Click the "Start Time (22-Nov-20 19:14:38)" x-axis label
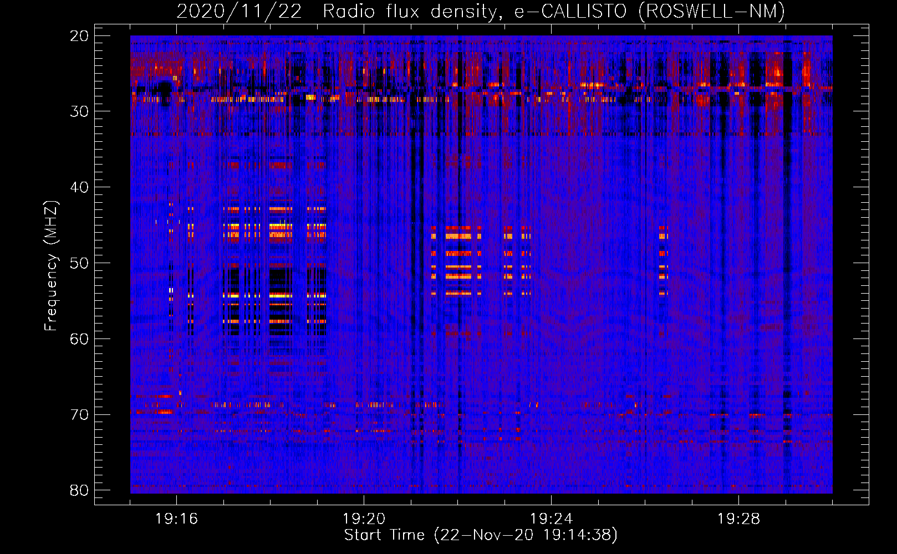The width and height of the screenshot is (897, 554). click(481, 535)
